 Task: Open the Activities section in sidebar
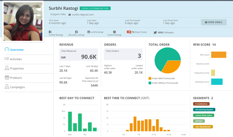pos(16,59)
